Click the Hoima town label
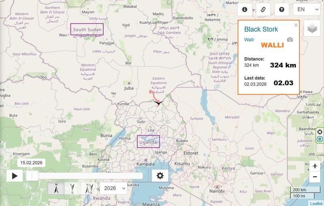 (x=125, y=138)
